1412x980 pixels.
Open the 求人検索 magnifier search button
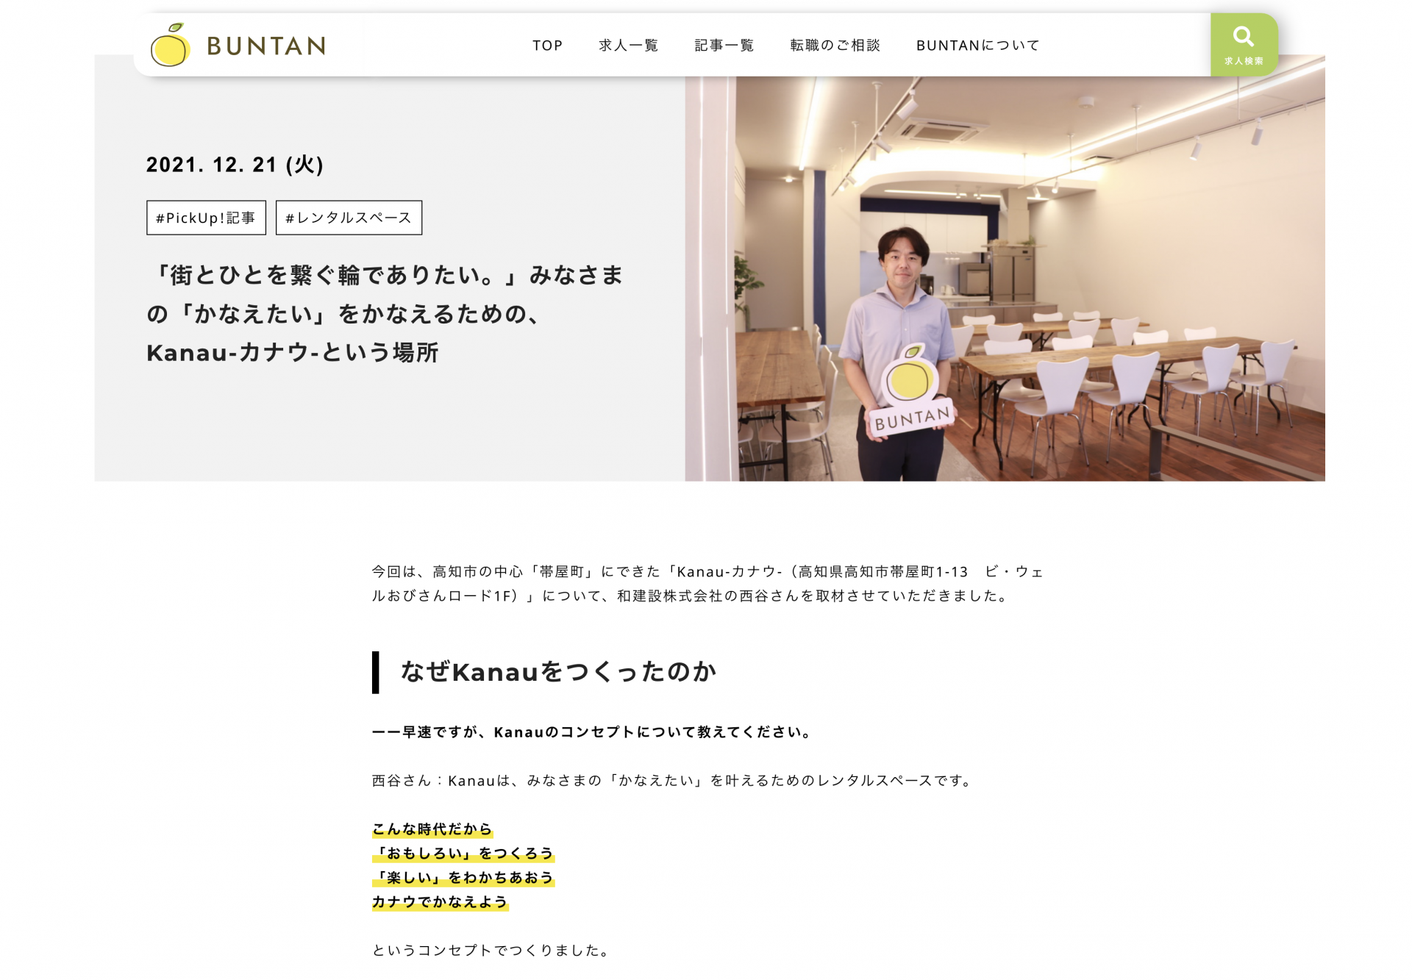pos(1244,45)
